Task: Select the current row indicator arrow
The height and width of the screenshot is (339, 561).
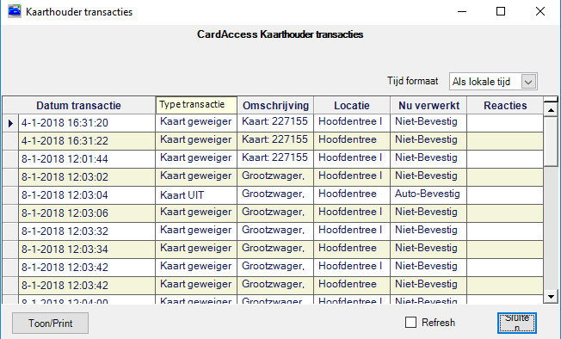Action: click(x=10, y=123)
